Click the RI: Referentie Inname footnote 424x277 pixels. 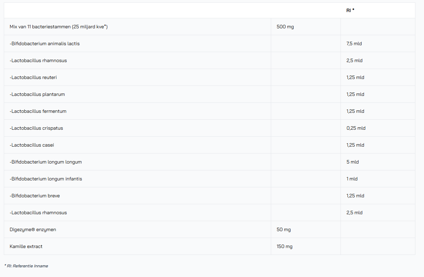point(26,266)
